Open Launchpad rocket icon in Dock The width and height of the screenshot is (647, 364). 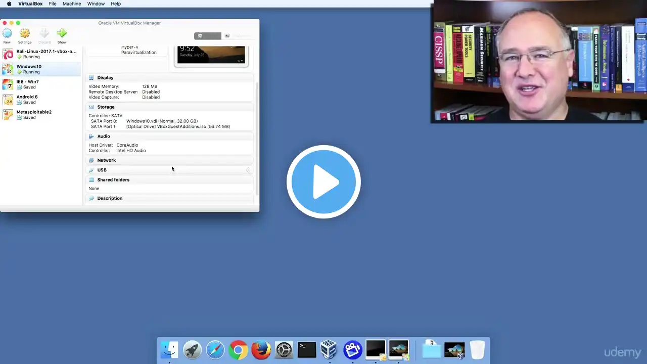(x=192, y=349)
